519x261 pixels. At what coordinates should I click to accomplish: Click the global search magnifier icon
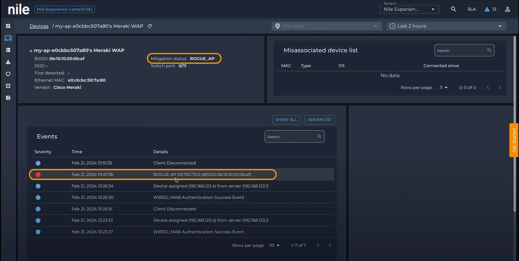click(x=453, y=9)
